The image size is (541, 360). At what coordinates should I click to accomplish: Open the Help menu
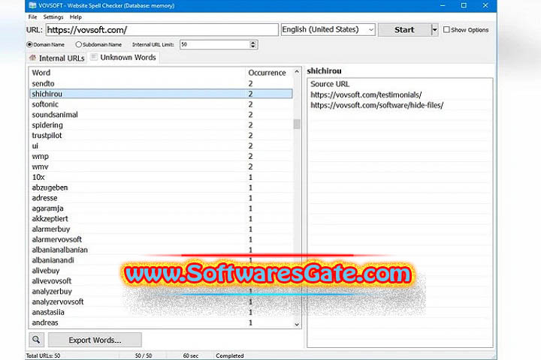[x=76, y=17]
